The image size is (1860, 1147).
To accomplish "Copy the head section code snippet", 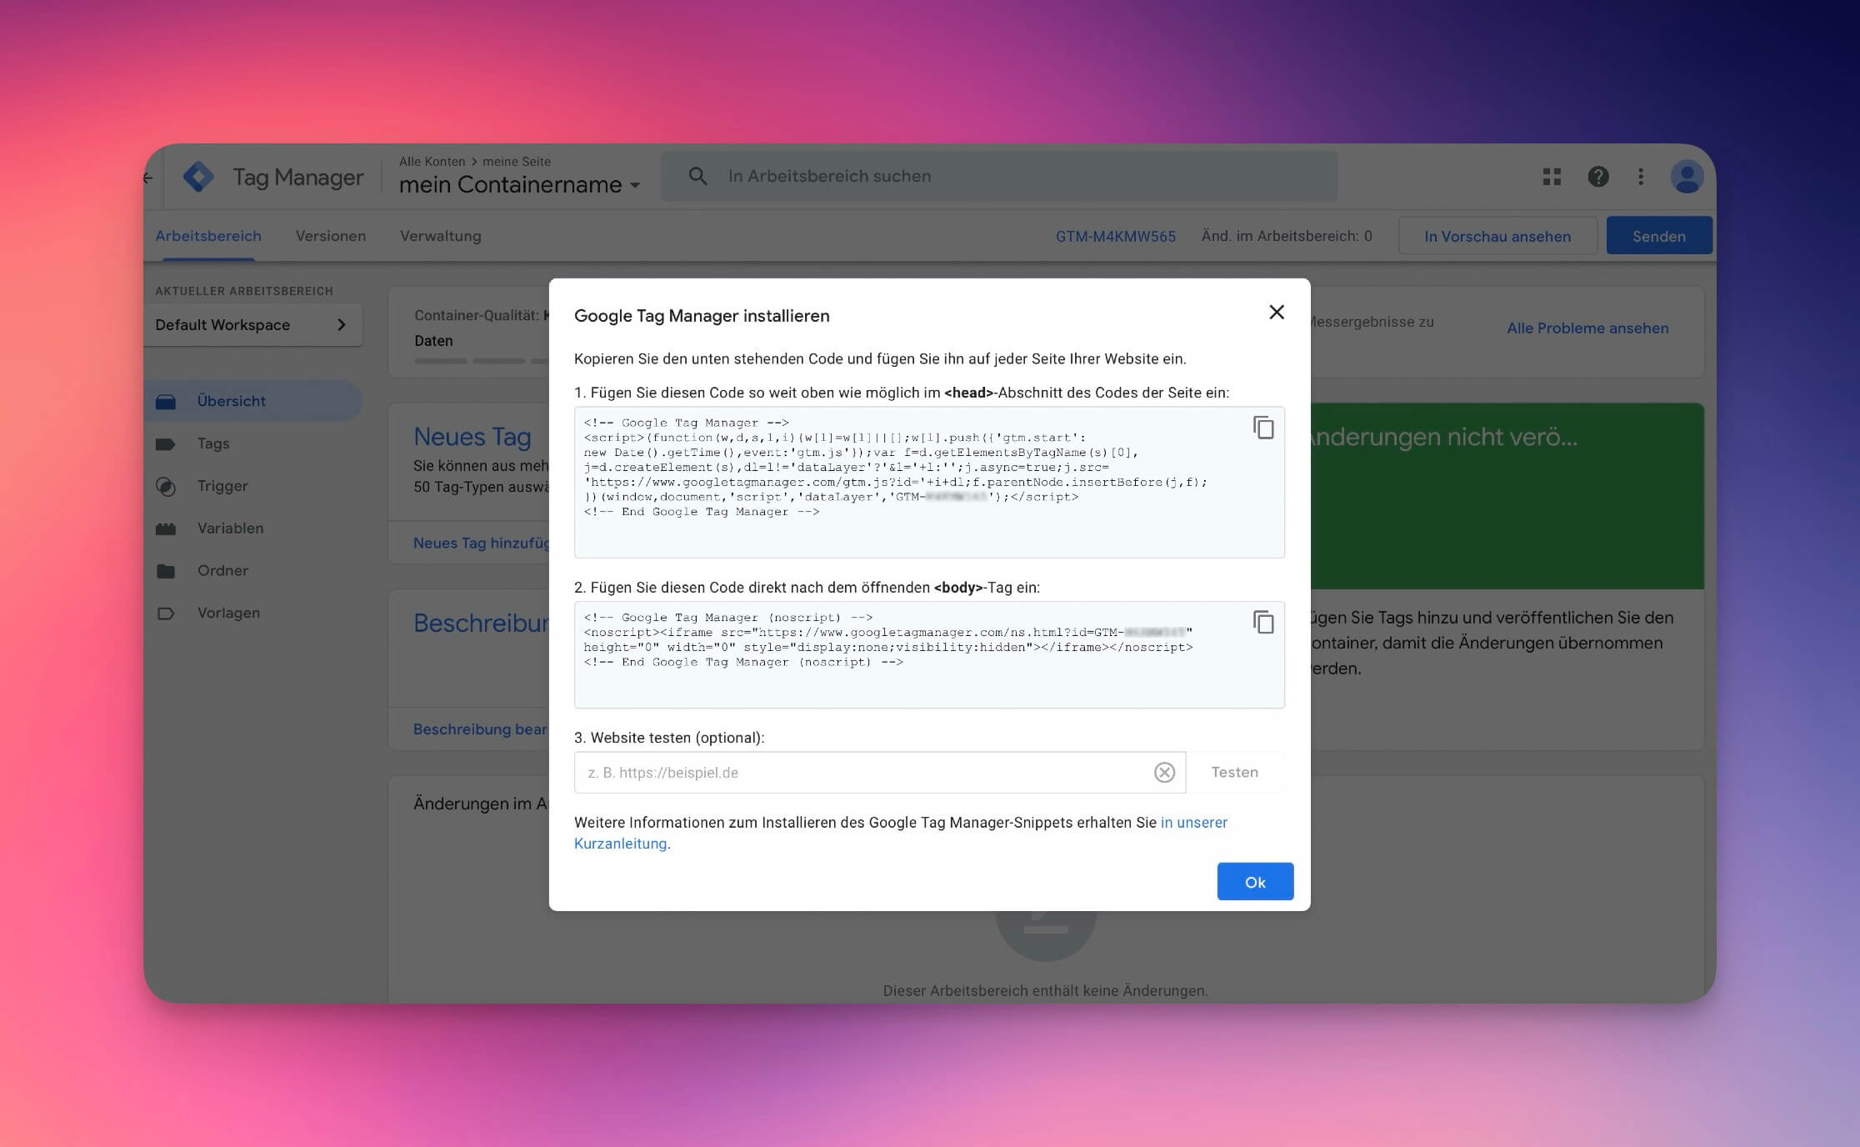I will (x=1263, y=428).
